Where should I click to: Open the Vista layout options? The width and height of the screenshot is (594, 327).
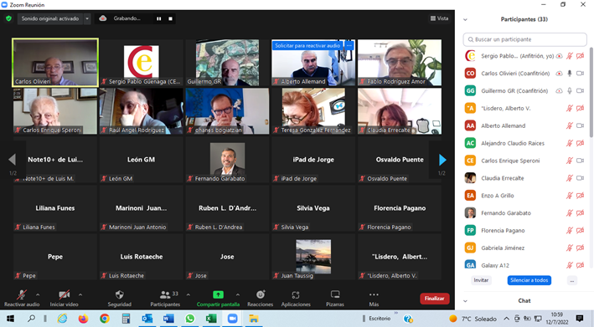click(439, 18)
